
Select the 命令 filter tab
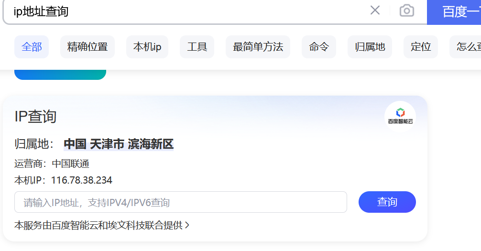319,47
